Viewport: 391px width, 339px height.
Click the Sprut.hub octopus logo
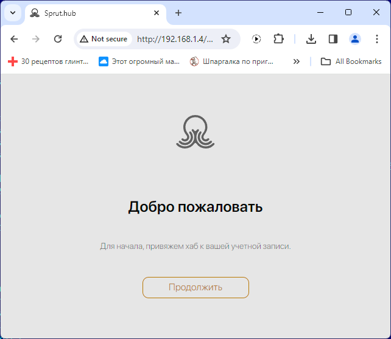coord(195,131)
